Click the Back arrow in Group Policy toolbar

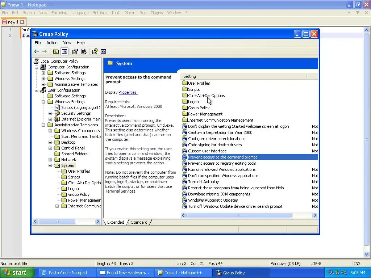pos(36,51)
